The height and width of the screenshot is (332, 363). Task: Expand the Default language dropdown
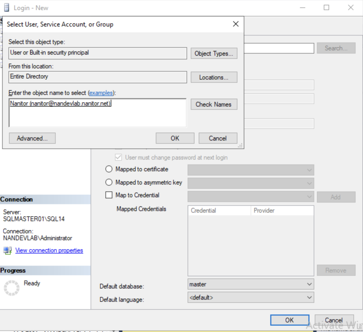click(x=250, y=298)
